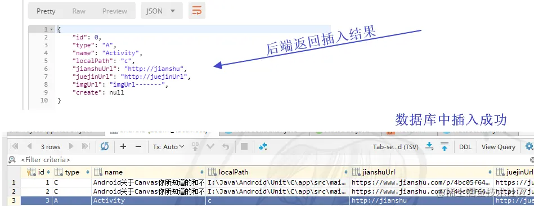
Task: Open Tab-se...d (TSV) extractor dropdown
Action: [396, 147]
